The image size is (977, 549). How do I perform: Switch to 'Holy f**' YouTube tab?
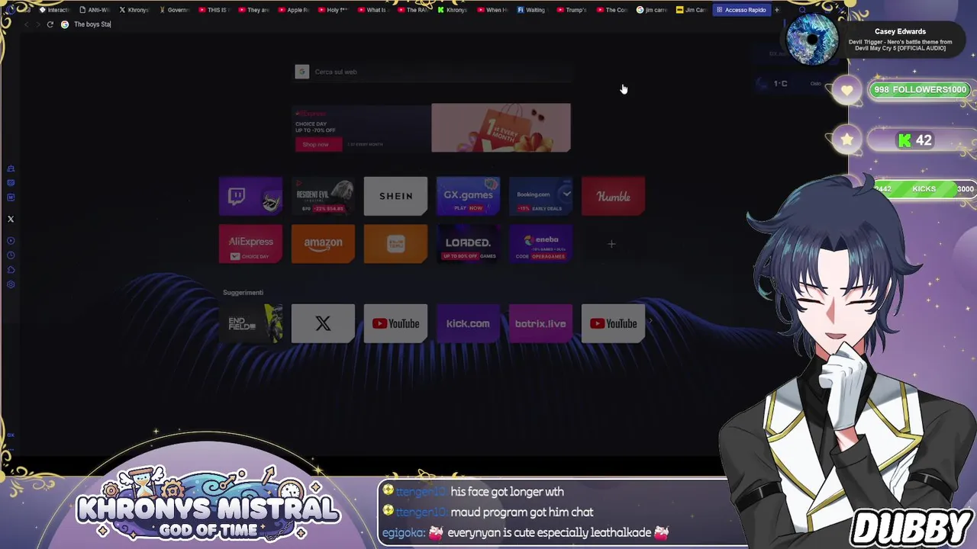coord(333,10)
